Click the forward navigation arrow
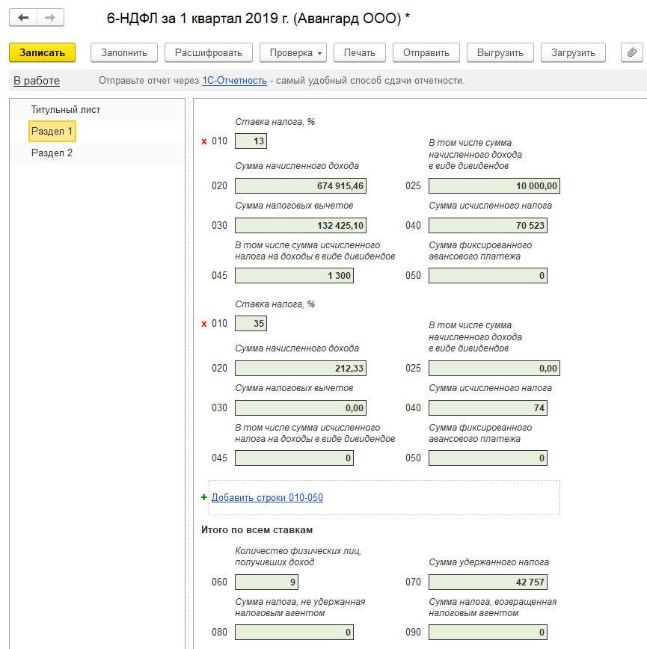The height and width of the screenshot is (649, 647). (x=50, y=17)
